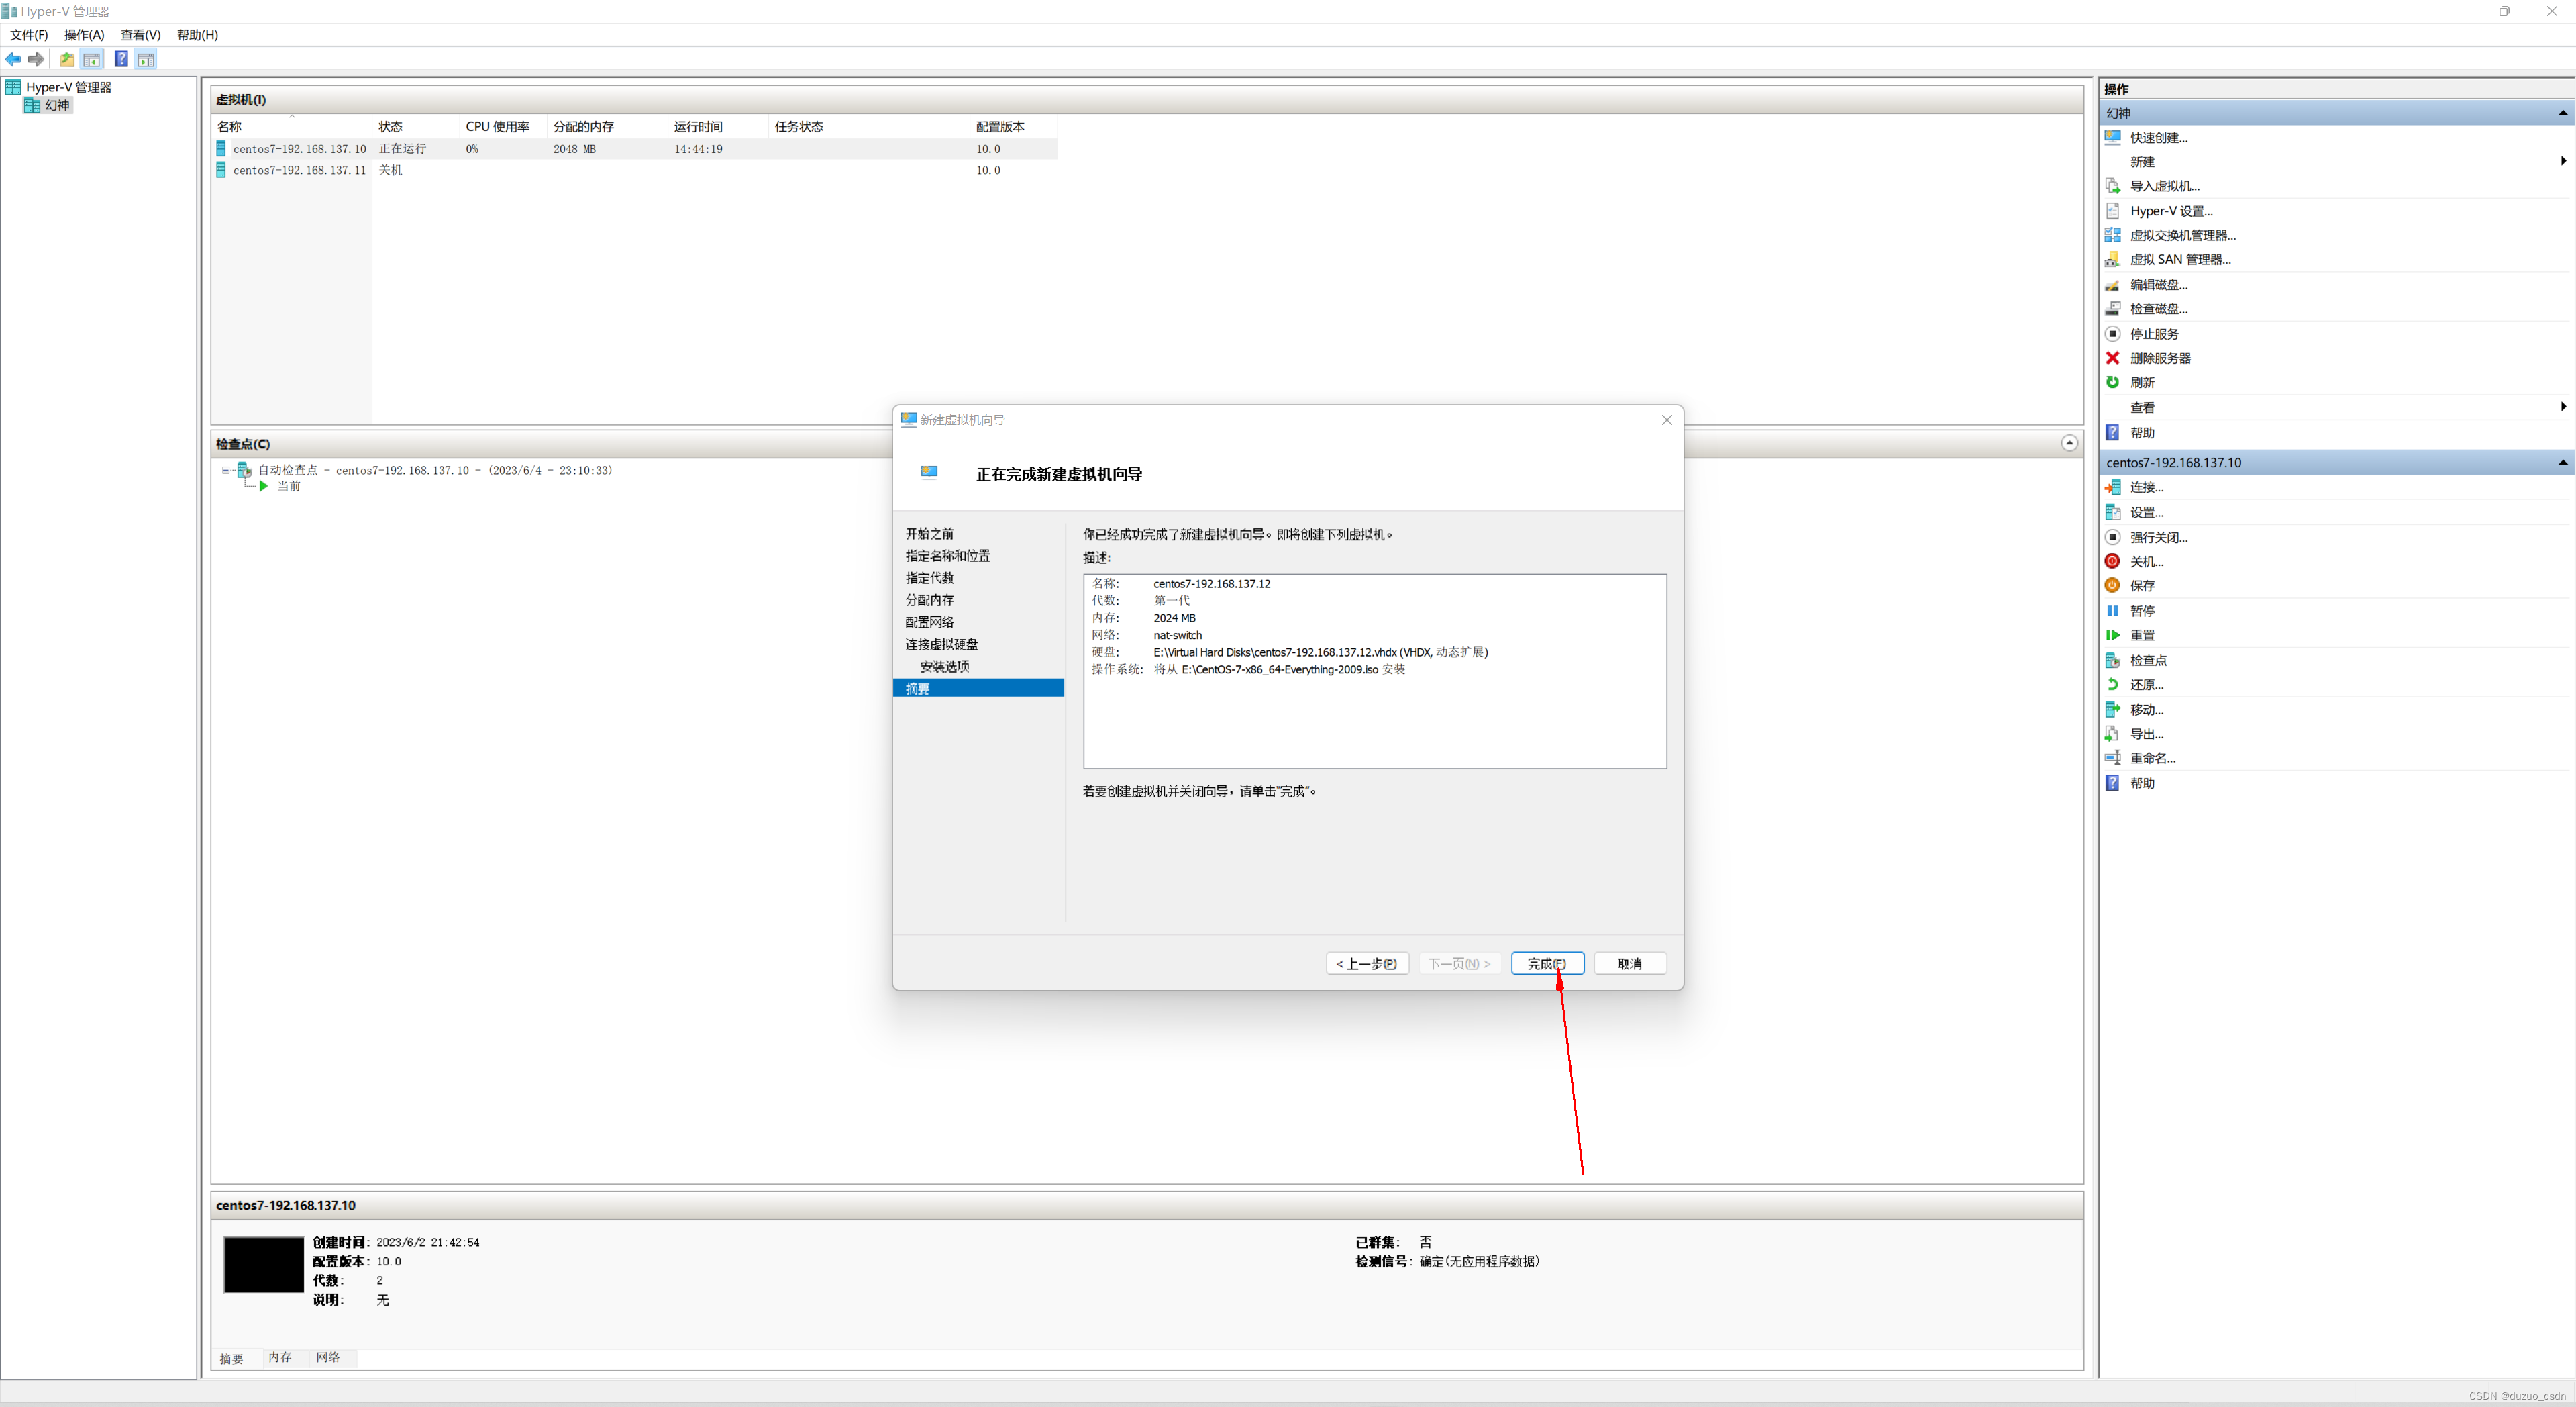Click the blue help toolbar icon
This screenshot has height=1407, width=2576.
click(121, 60)
